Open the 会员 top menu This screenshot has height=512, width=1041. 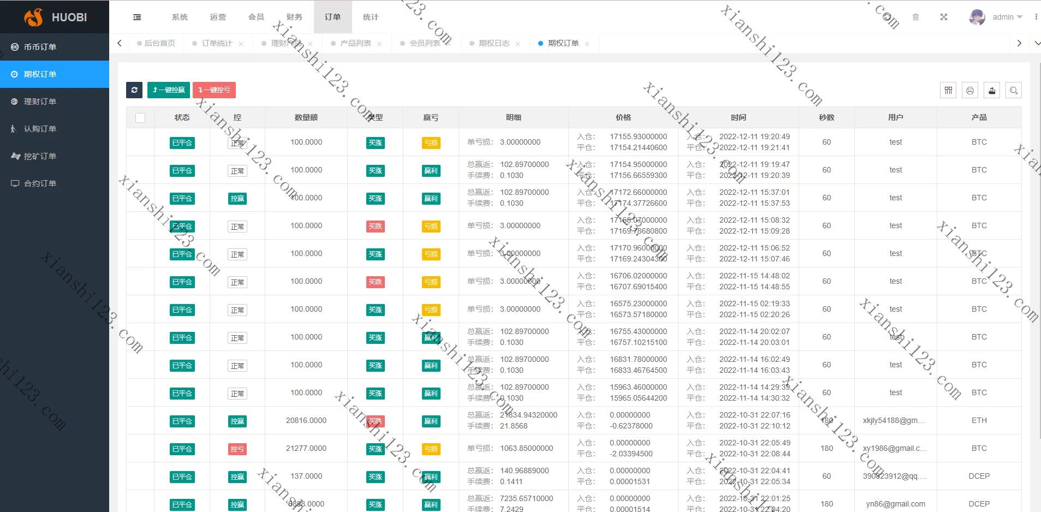(x=256, y=17)
